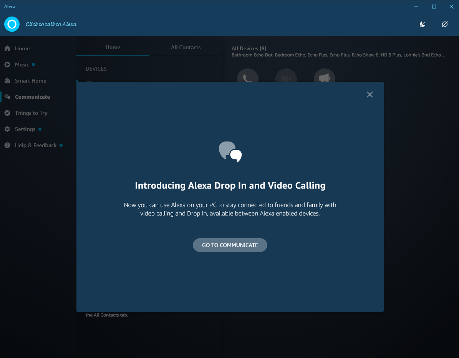Screen dimensions: 459x358
Task: Toggle the slashed-circle hands-free icon
Action: click(x=444, y=24)
